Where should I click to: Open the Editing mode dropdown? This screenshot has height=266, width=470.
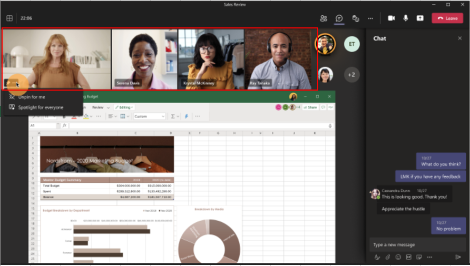pos(124,107)
